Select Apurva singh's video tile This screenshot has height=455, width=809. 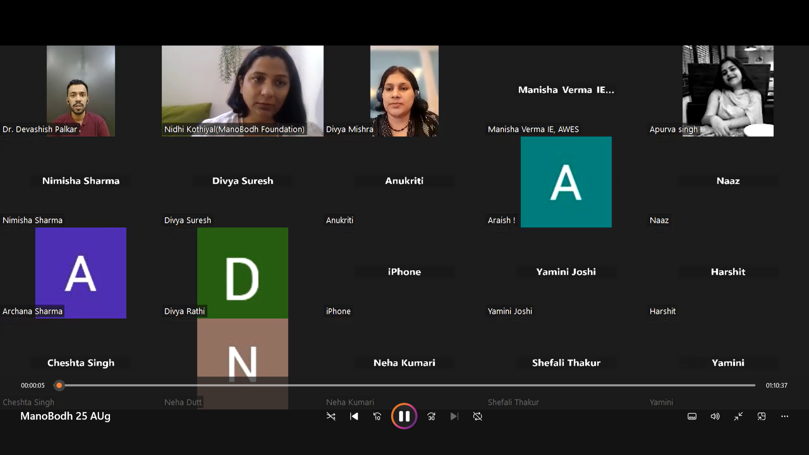click(x=728, y=91)
